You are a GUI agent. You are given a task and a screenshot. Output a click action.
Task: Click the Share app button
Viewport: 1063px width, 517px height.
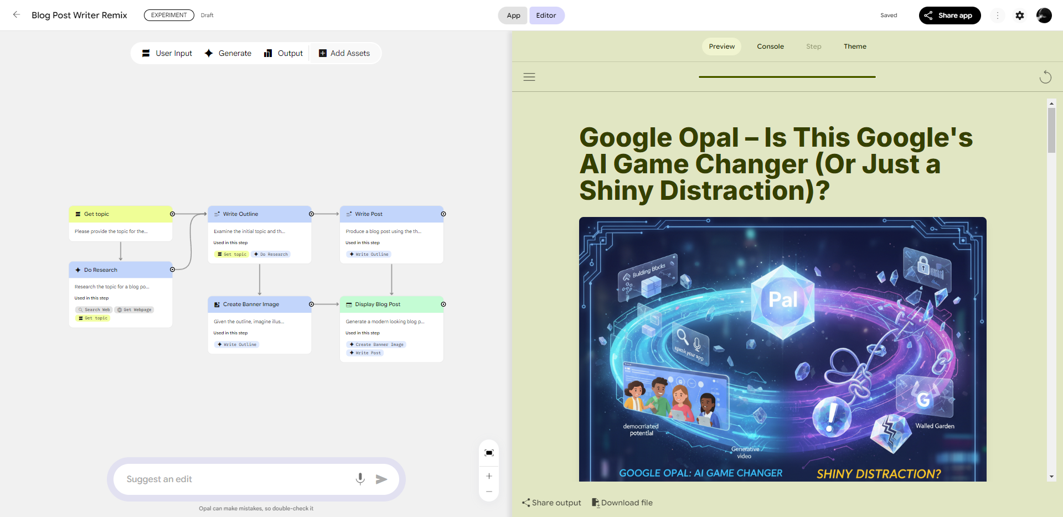coord(950,15)
